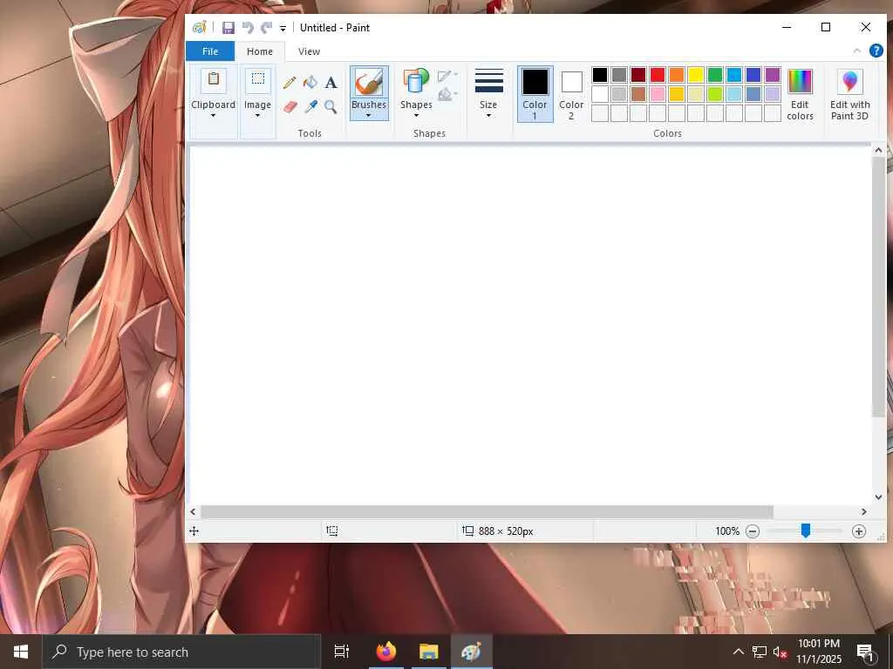Pick the pink (rose) color swatch
The width and height of the screenshot is (893, 669).
point(658,94)
